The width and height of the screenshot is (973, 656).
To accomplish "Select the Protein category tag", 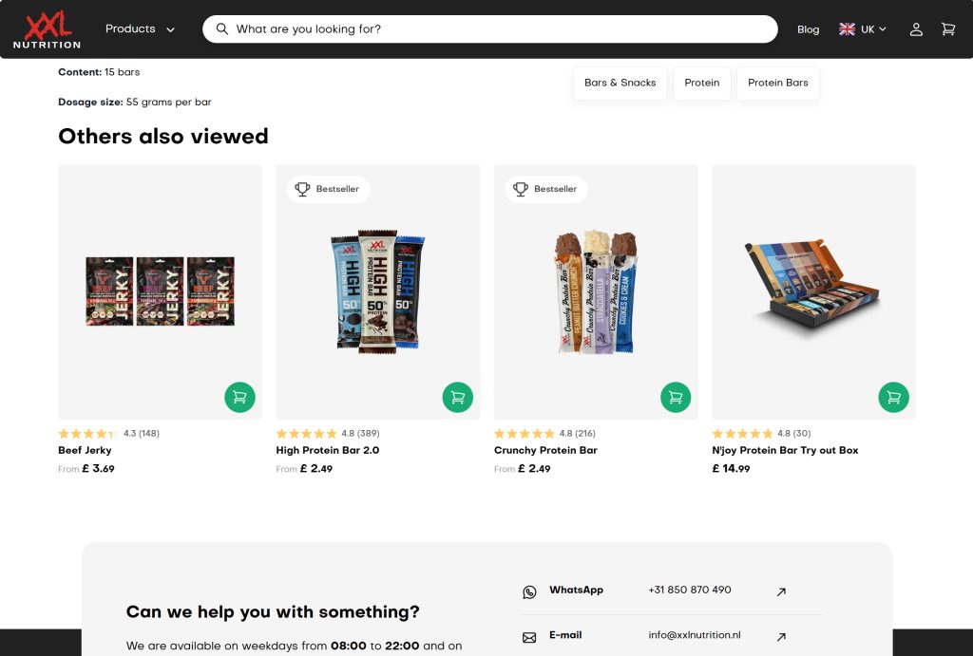I will pyautogui.click(x=701, y=83).
